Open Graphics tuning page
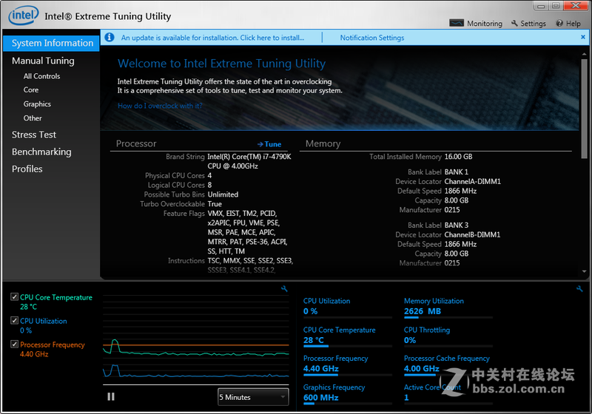The width and height of the screenshot is (592, 414). [37, 104]
